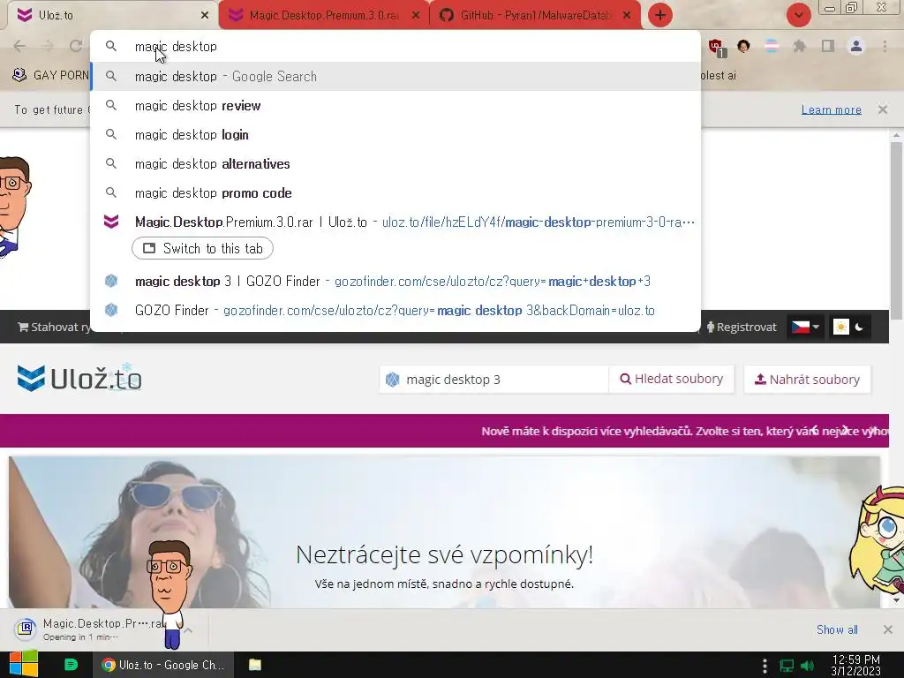Viewport: 904px width, 678px height.
Task: Open 'magic desktop 3 | GOZO Finder' suggestion
Action: [x=395, y=282]
